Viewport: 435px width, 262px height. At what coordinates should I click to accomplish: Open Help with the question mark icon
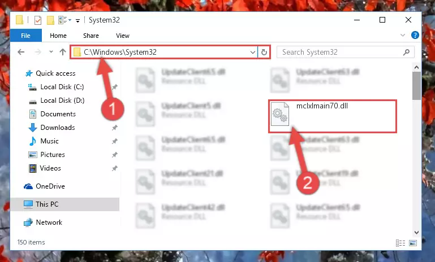point(415,35)
